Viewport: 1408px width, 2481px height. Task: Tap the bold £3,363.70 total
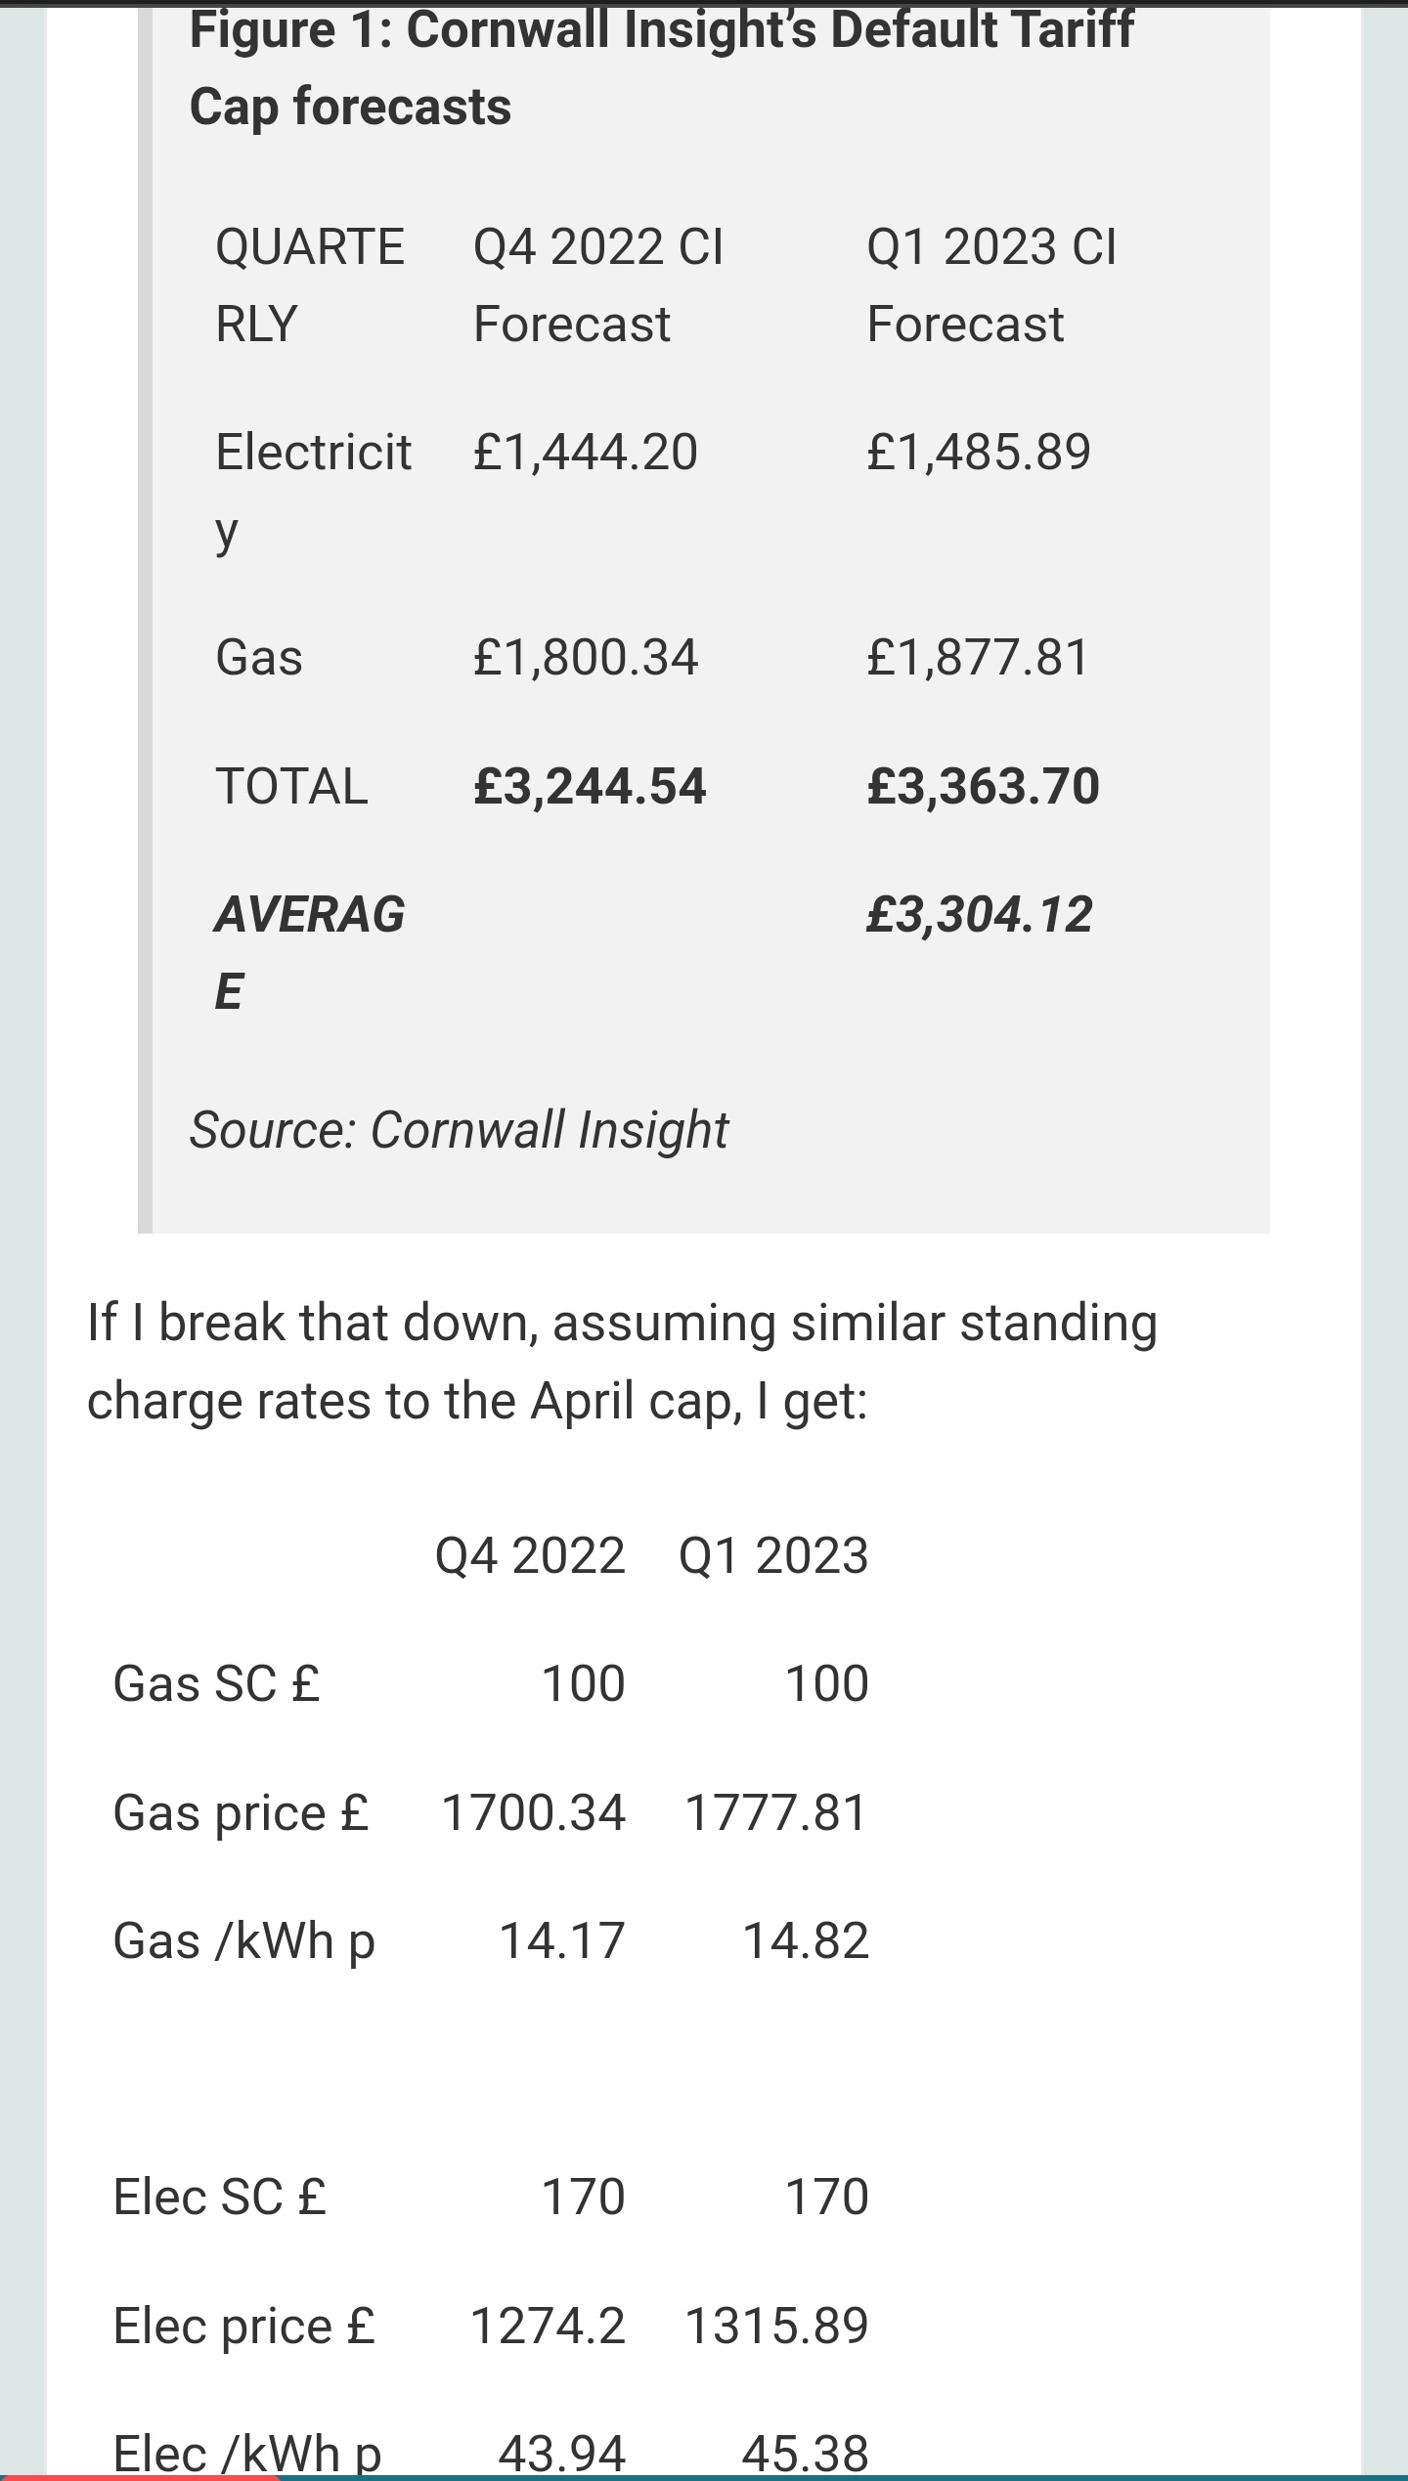983,786
